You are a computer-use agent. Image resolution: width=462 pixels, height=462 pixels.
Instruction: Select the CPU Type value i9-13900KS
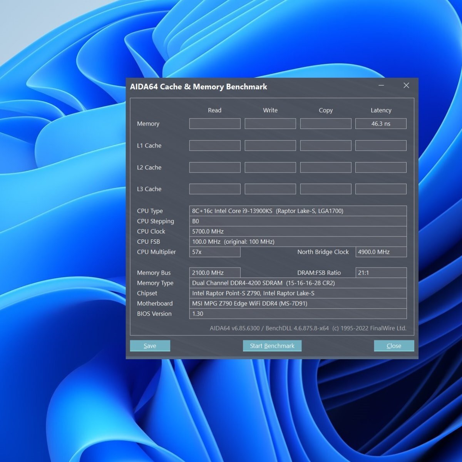coord(298,211)
